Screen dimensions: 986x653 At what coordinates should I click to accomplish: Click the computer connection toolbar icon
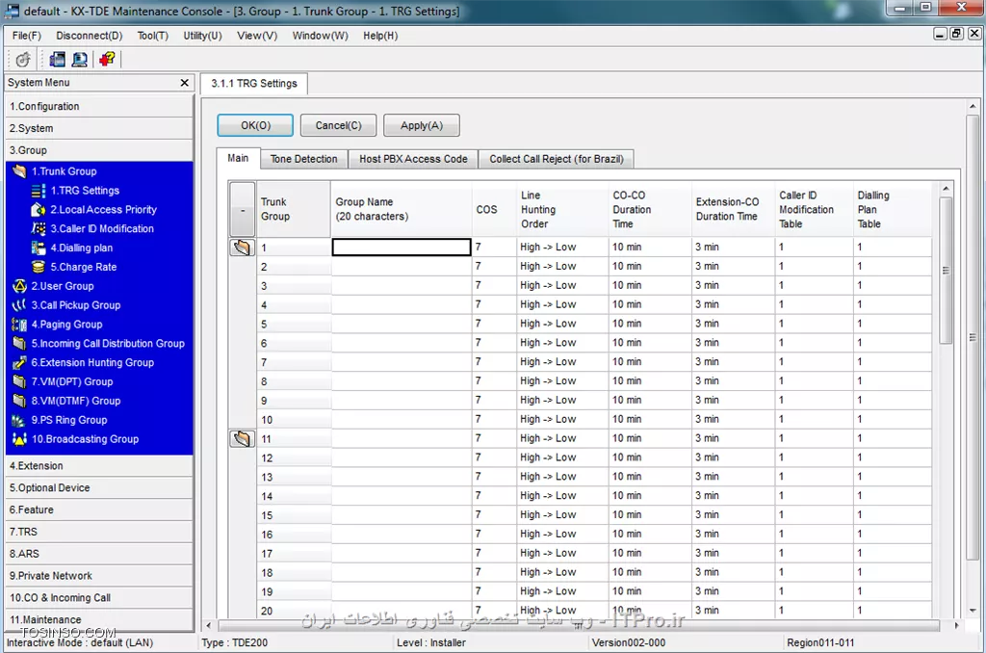(x=80, y=60)
